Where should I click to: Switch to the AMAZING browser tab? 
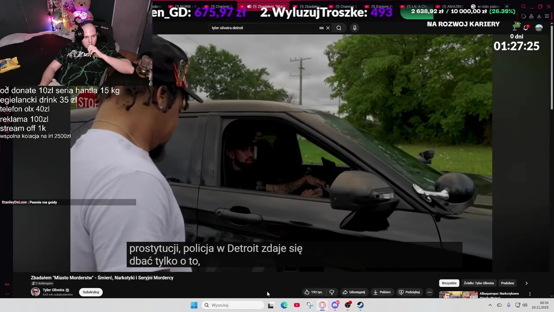pos(450,6)
